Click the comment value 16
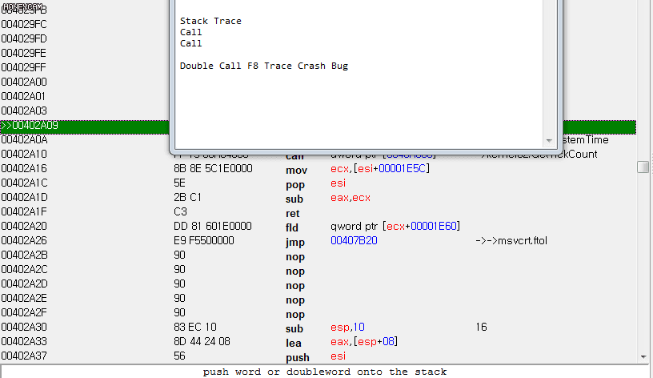Screen dimensions: 653x378 pyautogui.click(x=481, y=328)
